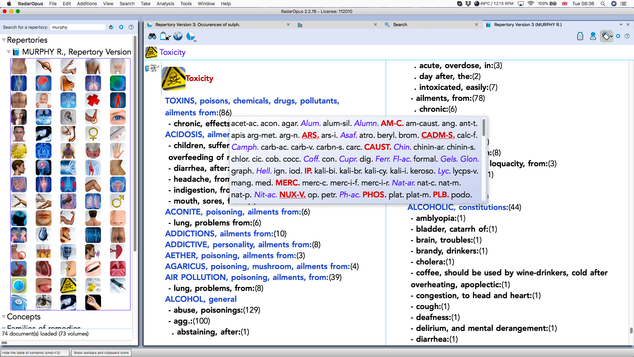The height and width of the screenshot is (357, 634).
Task: Click the help icon beside repertory search
Action: (x=131, y=27)
